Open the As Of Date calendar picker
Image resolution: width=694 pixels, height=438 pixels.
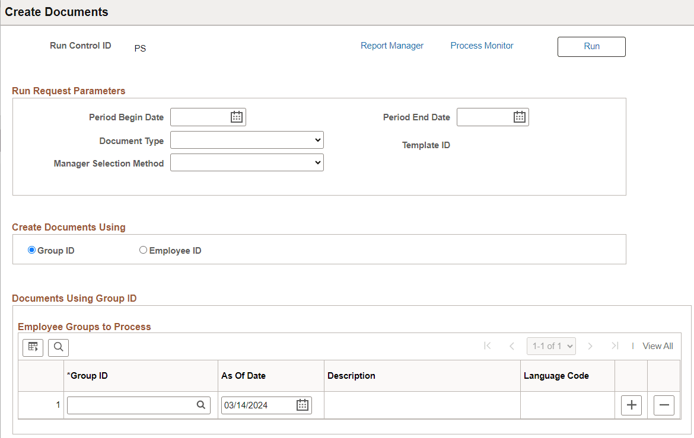(x=302, y=405)
